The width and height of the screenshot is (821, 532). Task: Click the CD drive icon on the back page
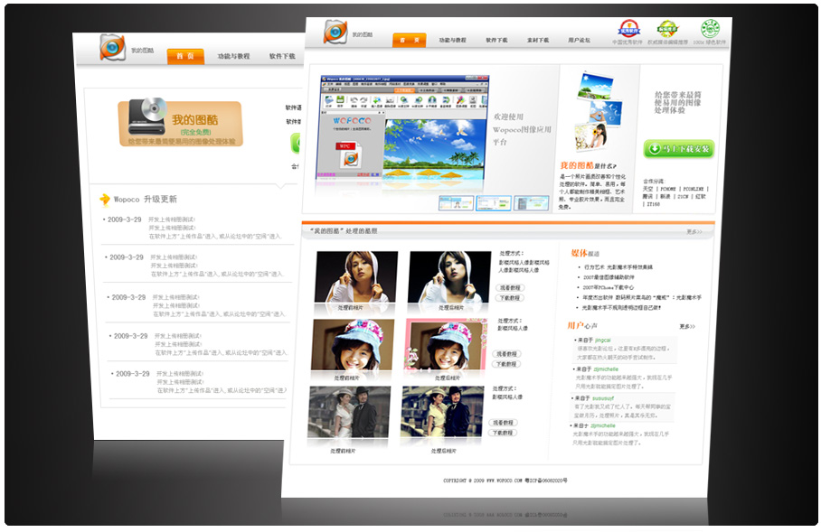[x=147, y=117]
